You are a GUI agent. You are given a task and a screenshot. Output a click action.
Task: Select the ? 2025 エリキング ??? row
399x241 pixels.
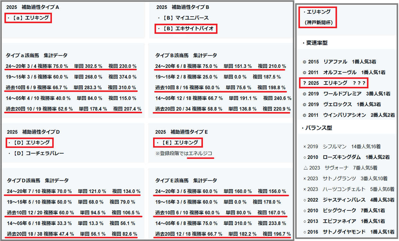334,83
